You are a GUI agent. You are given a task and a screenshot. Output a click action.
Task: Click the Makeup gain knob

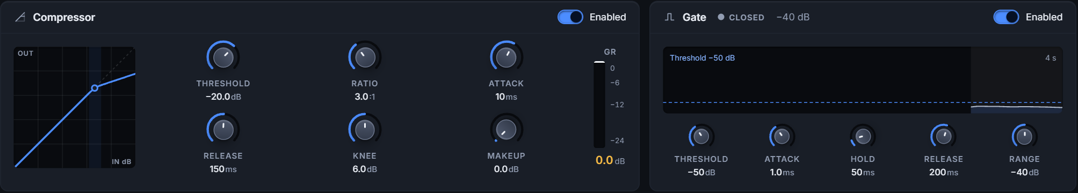(507, 129)
